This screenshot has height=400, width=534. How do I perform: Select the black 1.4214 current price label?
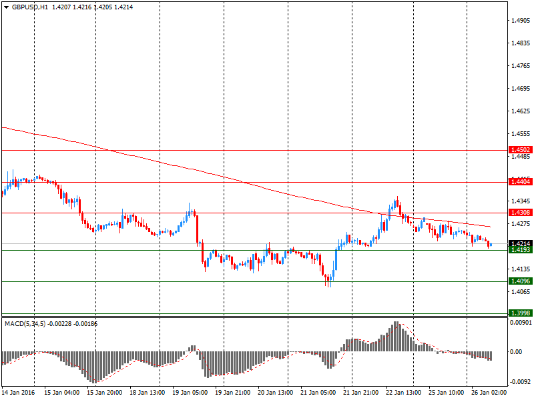(x=521, y=243)
